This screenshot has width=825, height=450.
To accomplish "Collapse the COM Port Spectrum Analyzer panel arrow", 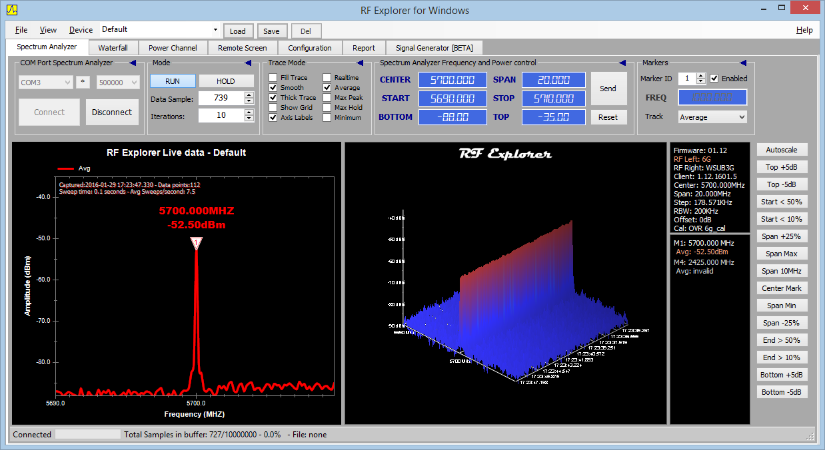I will point(132,63).
